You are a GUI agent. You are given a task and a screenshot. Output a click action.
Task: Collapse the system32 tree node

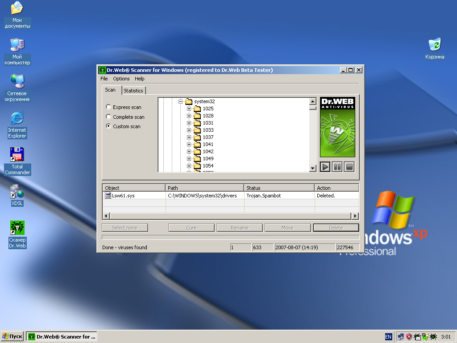(180, 101)
